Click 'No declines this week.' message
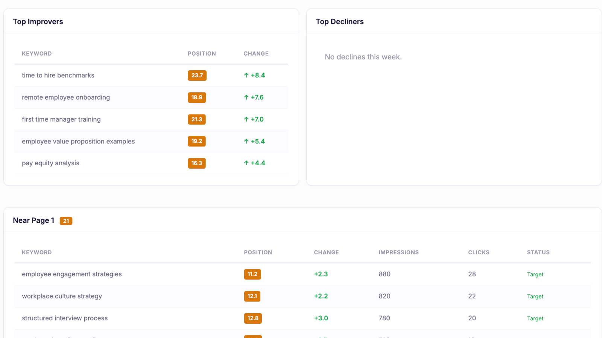This screenshot has width=602, height=338. (363, 57)
